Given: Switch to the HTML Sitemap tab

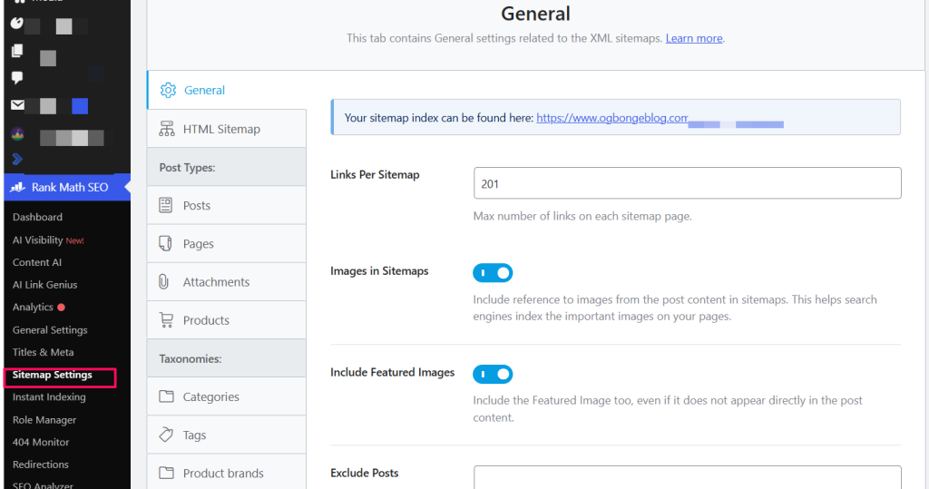Looking at the screenshot, I should coord(227,129).
